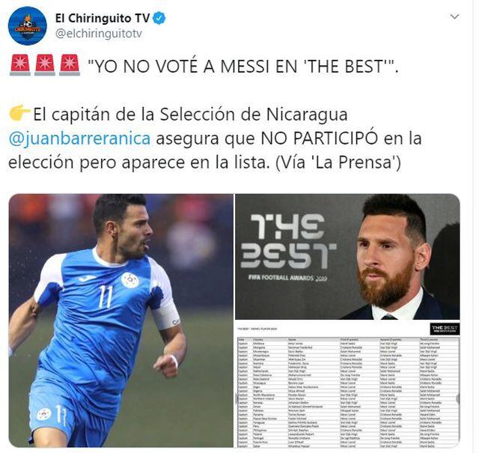Click the second red siren emoji
The width and height of the screenshot is (479, 453).
45,65
